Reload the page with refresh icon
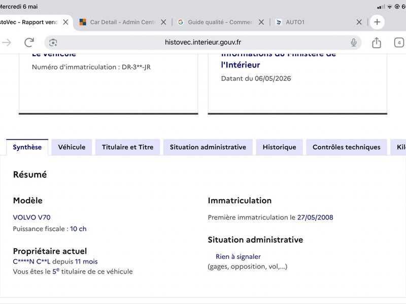The height and width of the screenshot is (304, 406). [29, 43]
